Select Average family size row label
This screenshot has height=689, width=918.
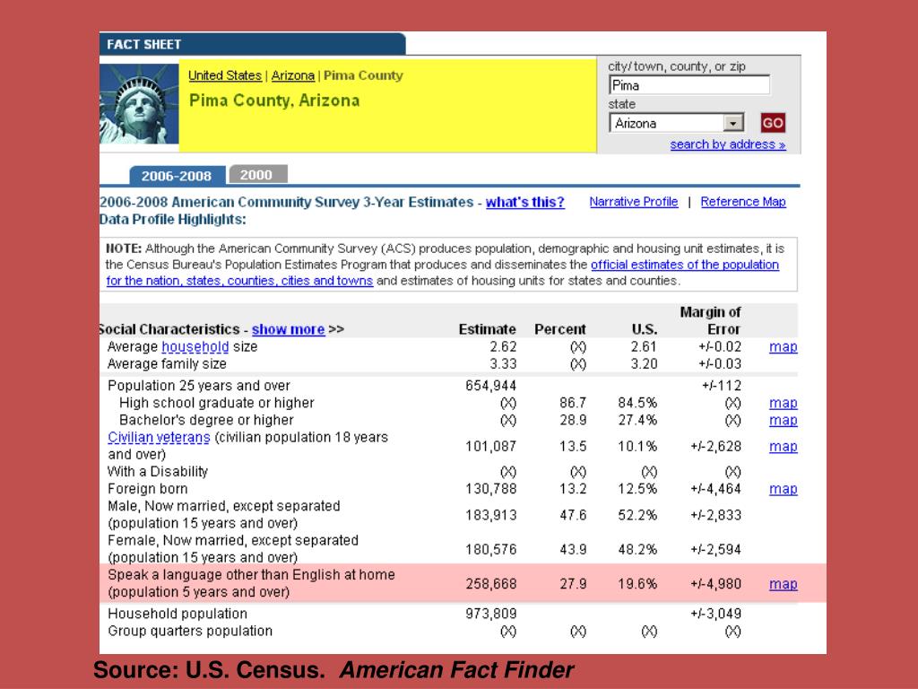(167, 364)
